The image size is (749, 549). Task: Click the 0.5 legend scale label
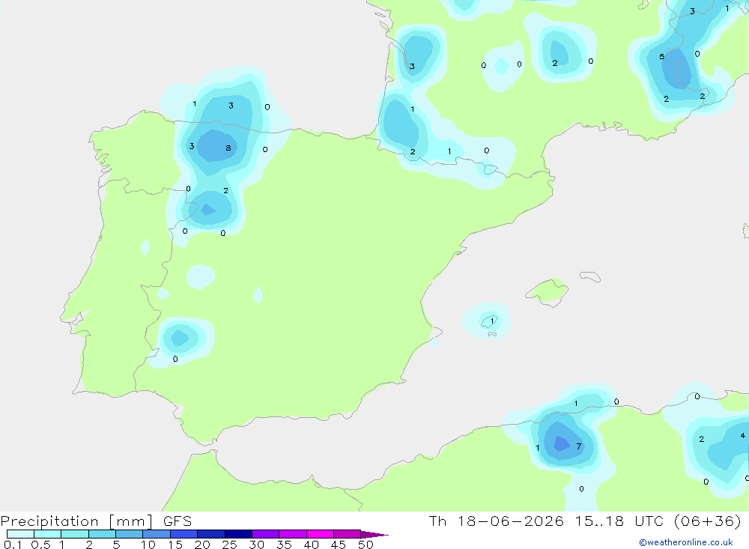40,545
